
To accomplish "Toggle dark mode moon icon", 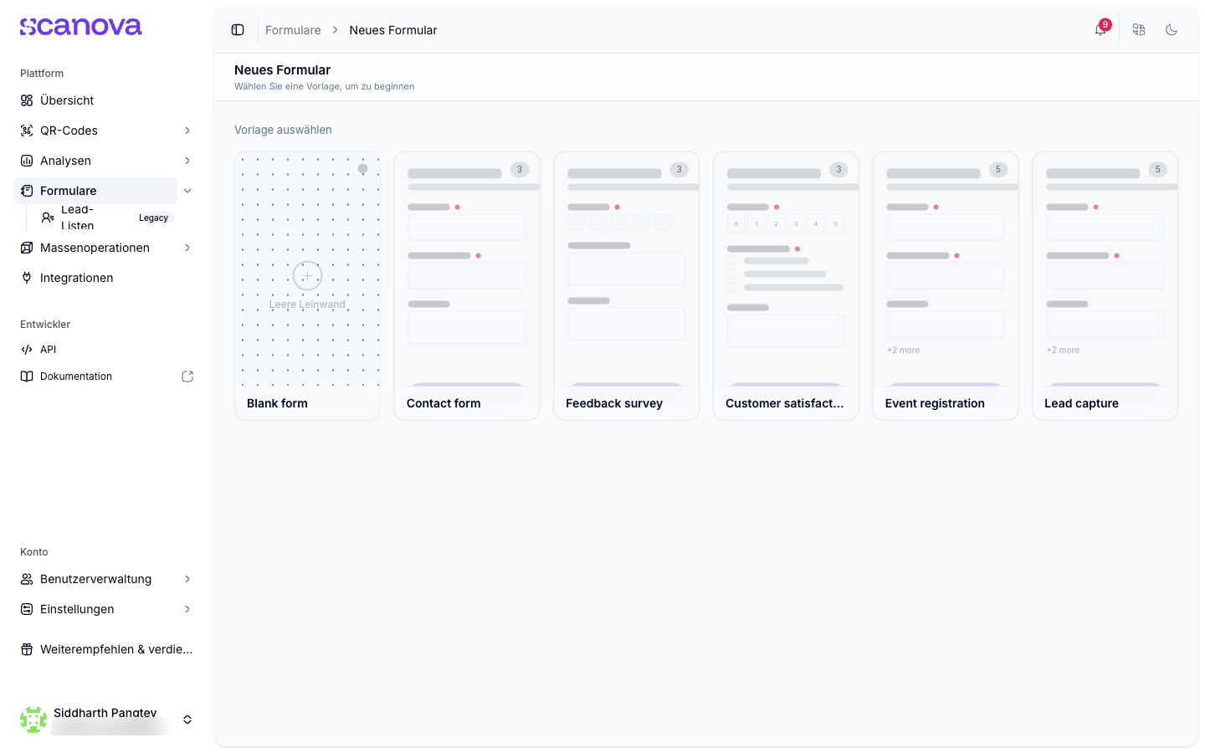I will (1172, 30).
